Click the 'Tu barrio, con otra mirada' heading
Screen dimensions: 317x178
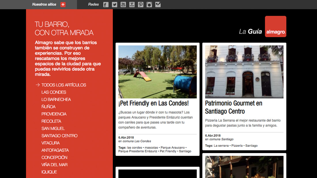(x=64, y=28)
